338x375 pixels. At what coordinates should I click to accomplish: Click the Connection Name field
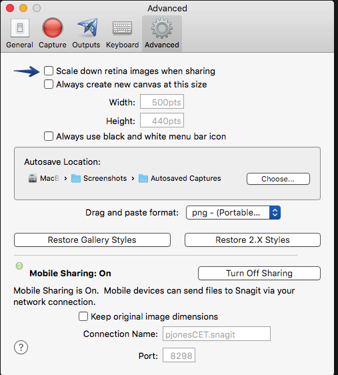click(x=217, y=334)
